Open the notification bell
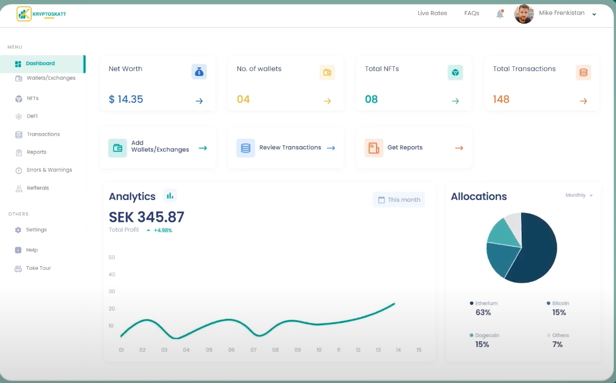Viewport: 616px width, 383px height. coord(499,14)
